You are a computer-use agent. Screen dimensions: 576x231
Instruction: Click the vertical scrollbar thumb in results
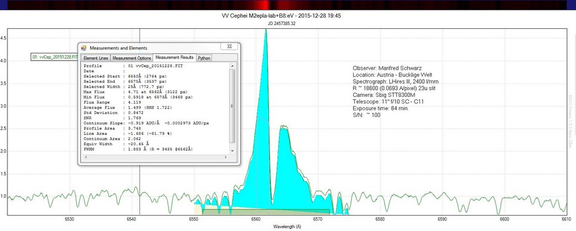[x=232, y=106]
